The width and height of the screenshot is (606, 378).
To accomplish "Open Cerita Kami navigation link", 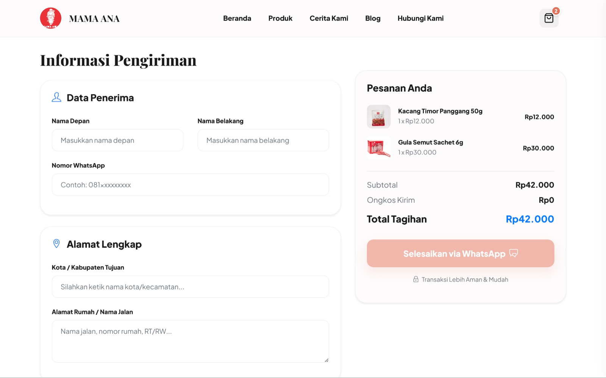I will click(x=329, y=18).
